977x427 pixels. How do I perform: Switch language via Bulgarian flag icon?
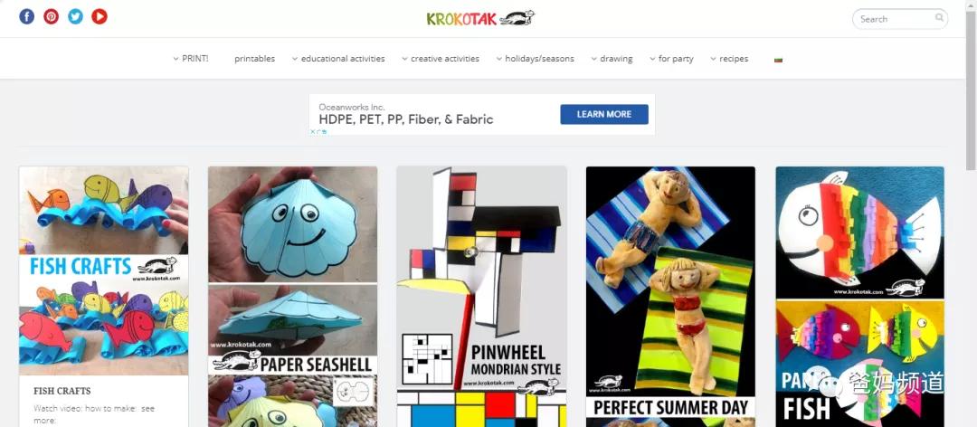point(778,60)
